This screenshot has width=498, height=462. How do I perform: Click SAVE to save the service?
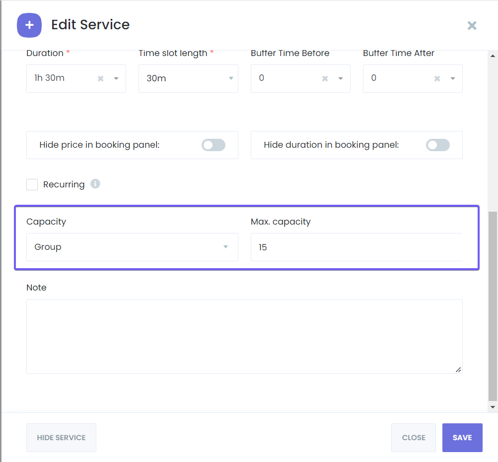coord(462,437)
